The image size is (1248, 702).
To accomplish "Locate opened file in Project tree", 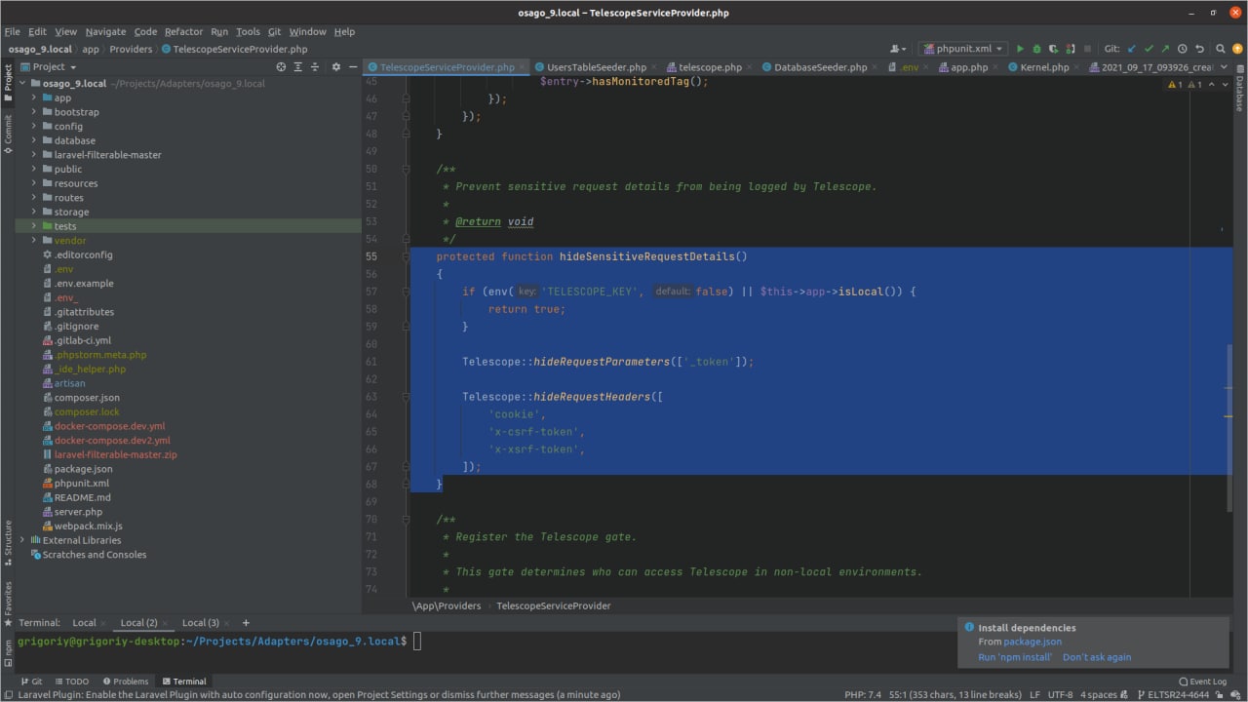I will click(281, 67).
